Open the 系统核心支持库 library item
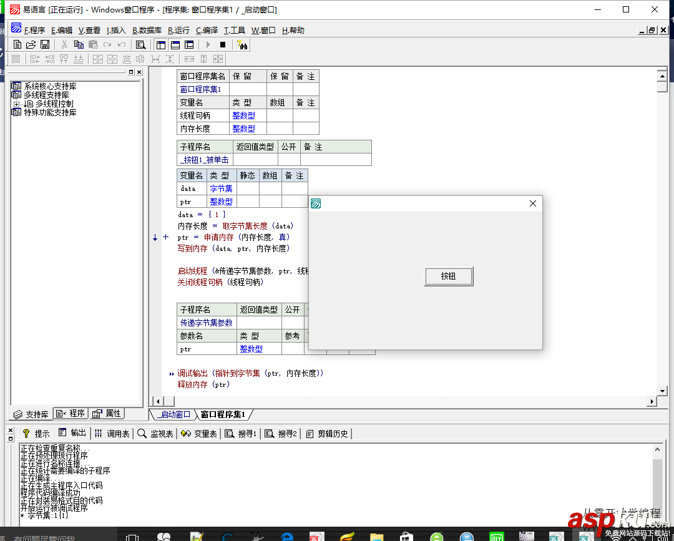Image resolution: width=674 pixels, height=541 pixels. coord(50,86)
